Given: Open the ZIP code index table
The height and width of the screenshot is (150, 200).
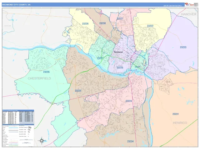Looking at the screenshot, I should [x=18, y=117].
